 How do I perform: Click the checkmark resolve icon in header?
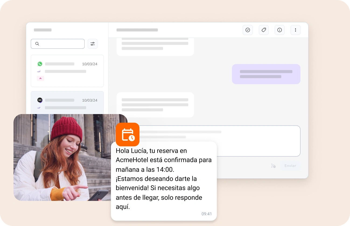tap(248, 30)
